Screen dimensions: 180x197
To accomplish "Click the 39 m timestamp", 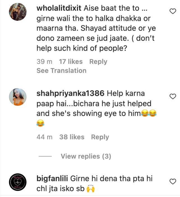I will pyautogui.click(x=44, y=62).
